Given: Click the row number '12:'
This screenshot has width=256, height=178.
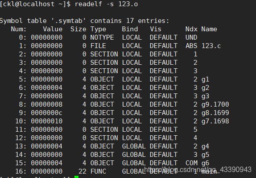Looking at the screenshot, I should tap(21, 137).
